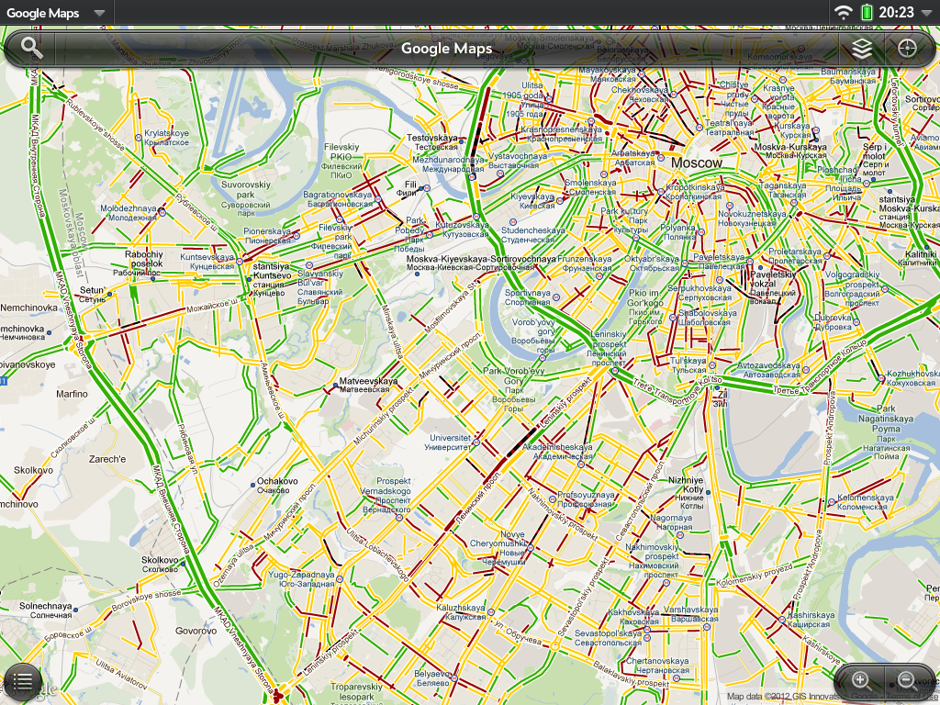Zoom out with the minus magnifier

[906, 680]
